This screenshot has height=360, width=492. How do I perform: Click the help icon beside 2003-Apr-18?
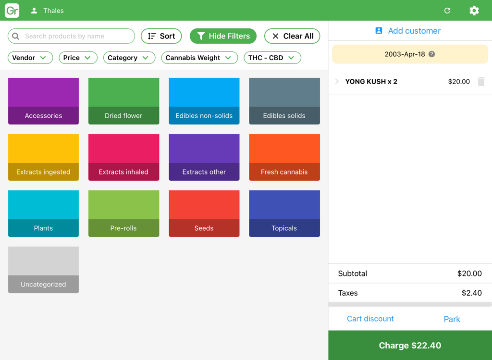click(x=432, y=54)
